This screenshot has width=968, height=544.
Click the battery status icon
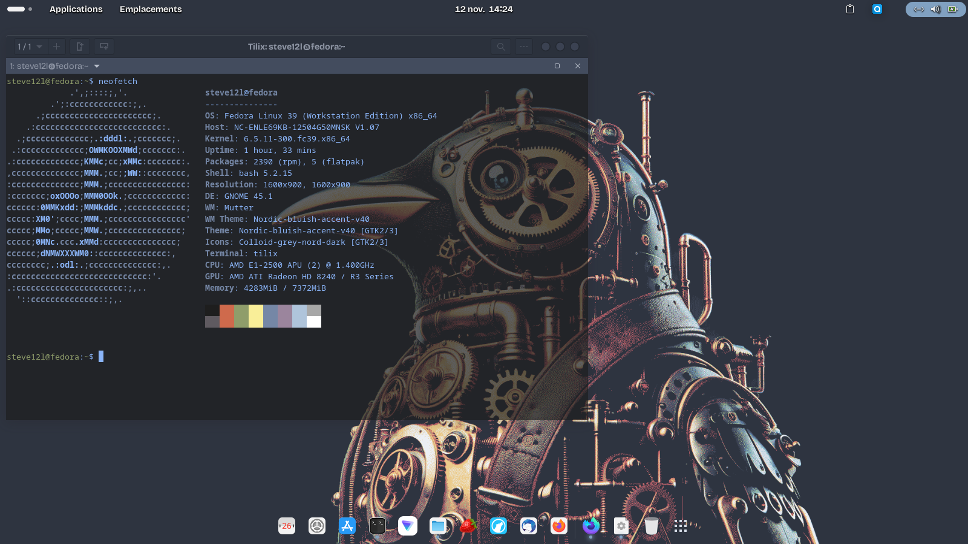[952, 9]
